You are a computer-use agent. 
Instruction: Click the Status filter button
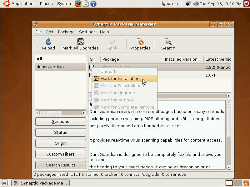(60, 132)
